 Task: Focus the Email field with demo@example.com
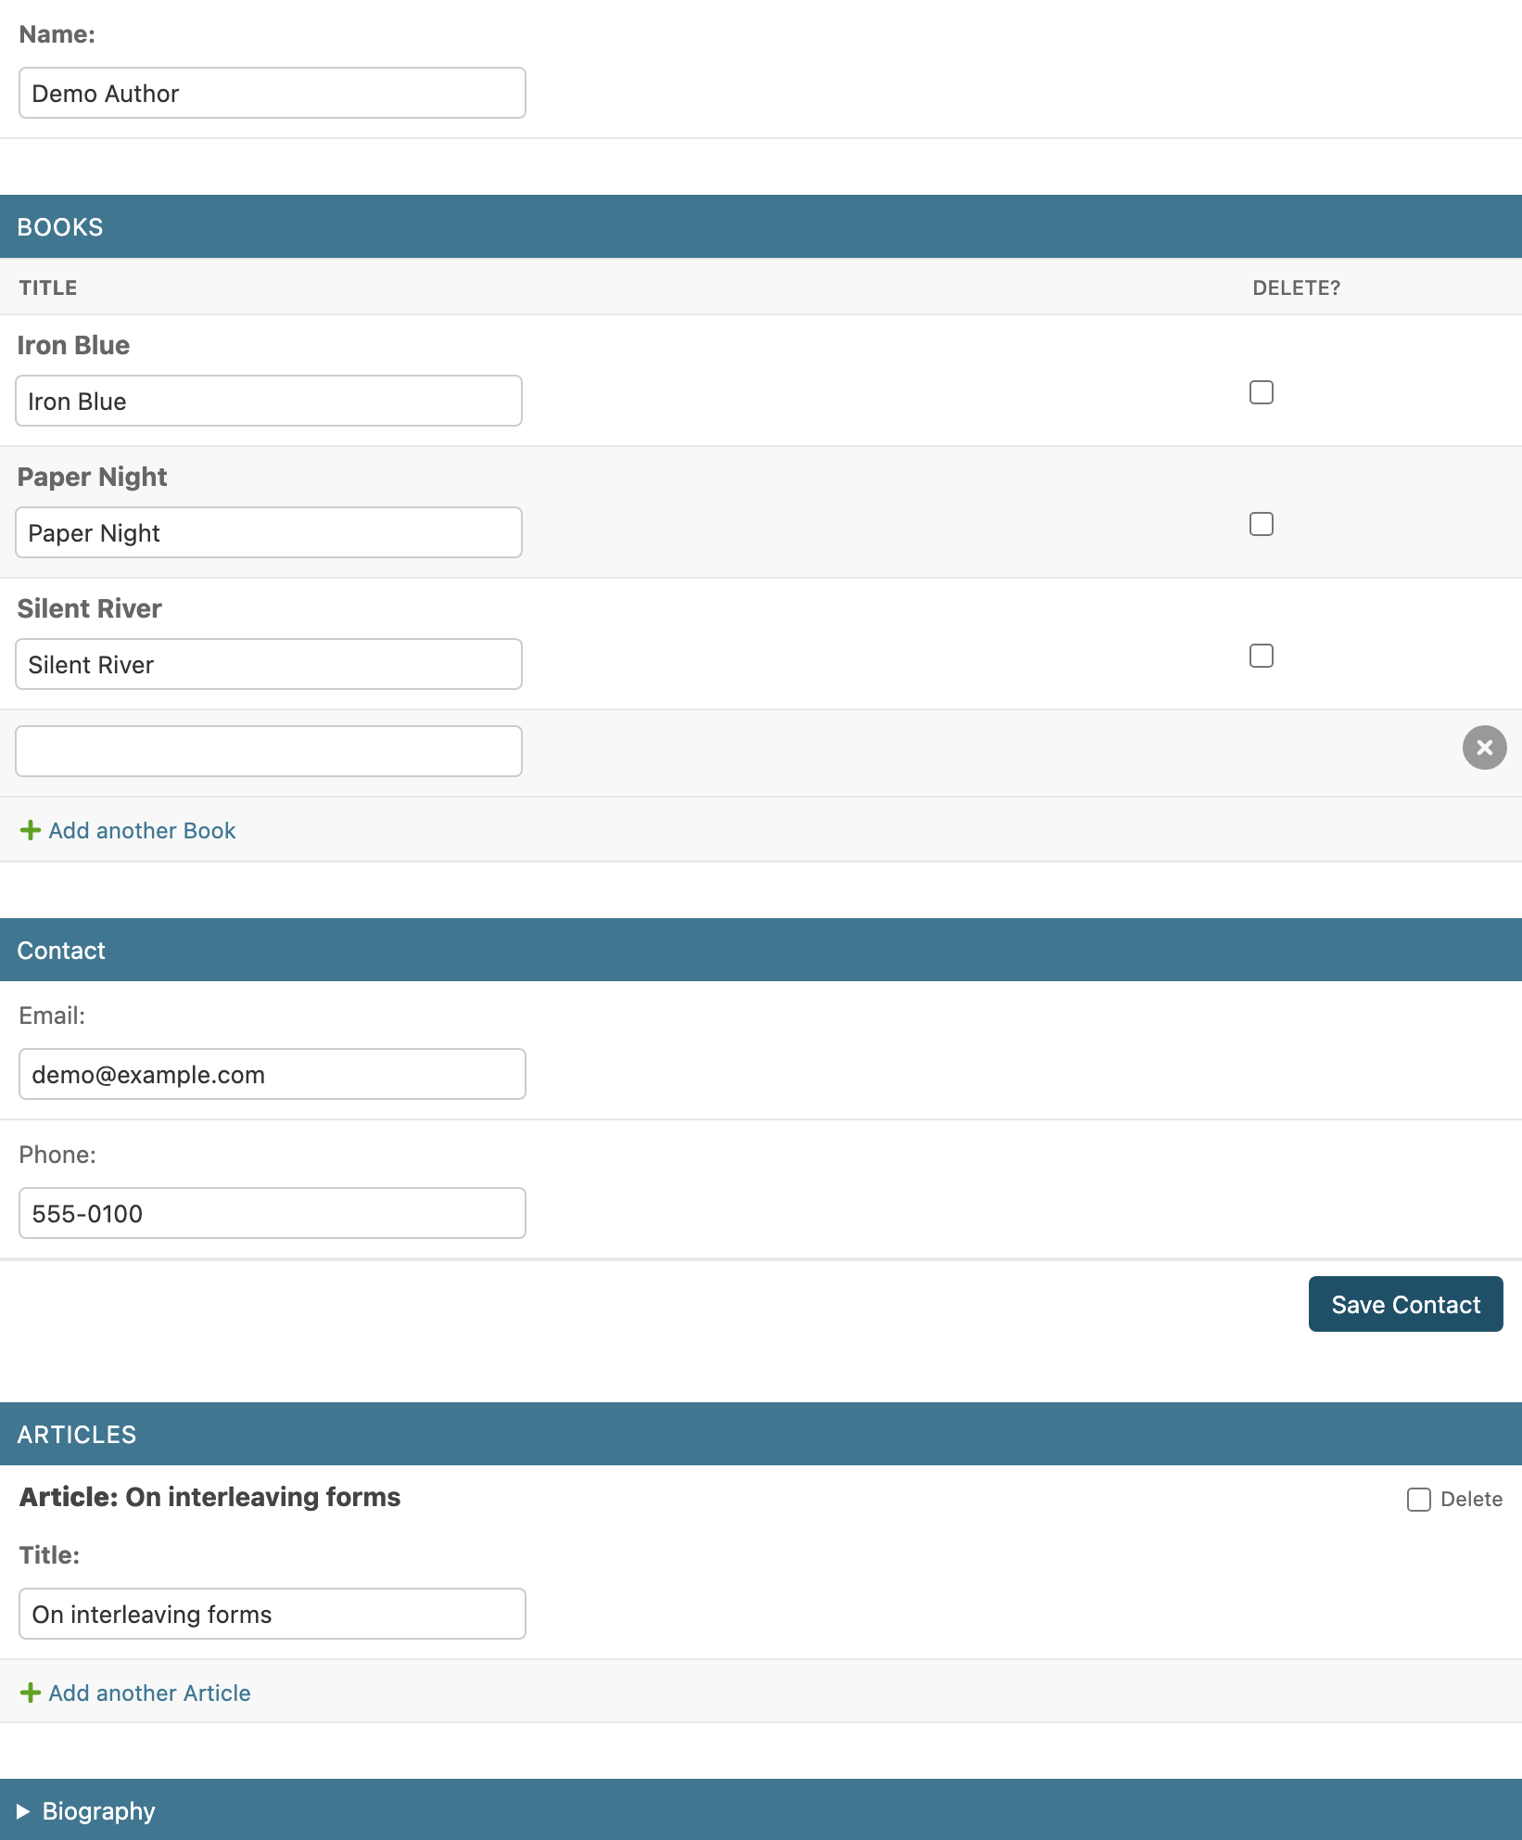pos(273,1074)
